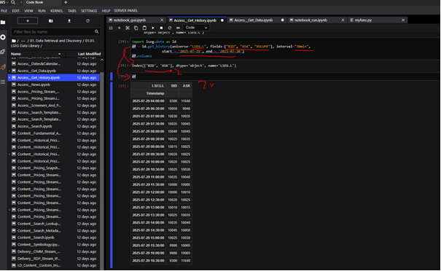The height and width of the screenshot is (271, 441).
Task: Open Access__Dates&Calendar... notebook
Action: (53, 64)
